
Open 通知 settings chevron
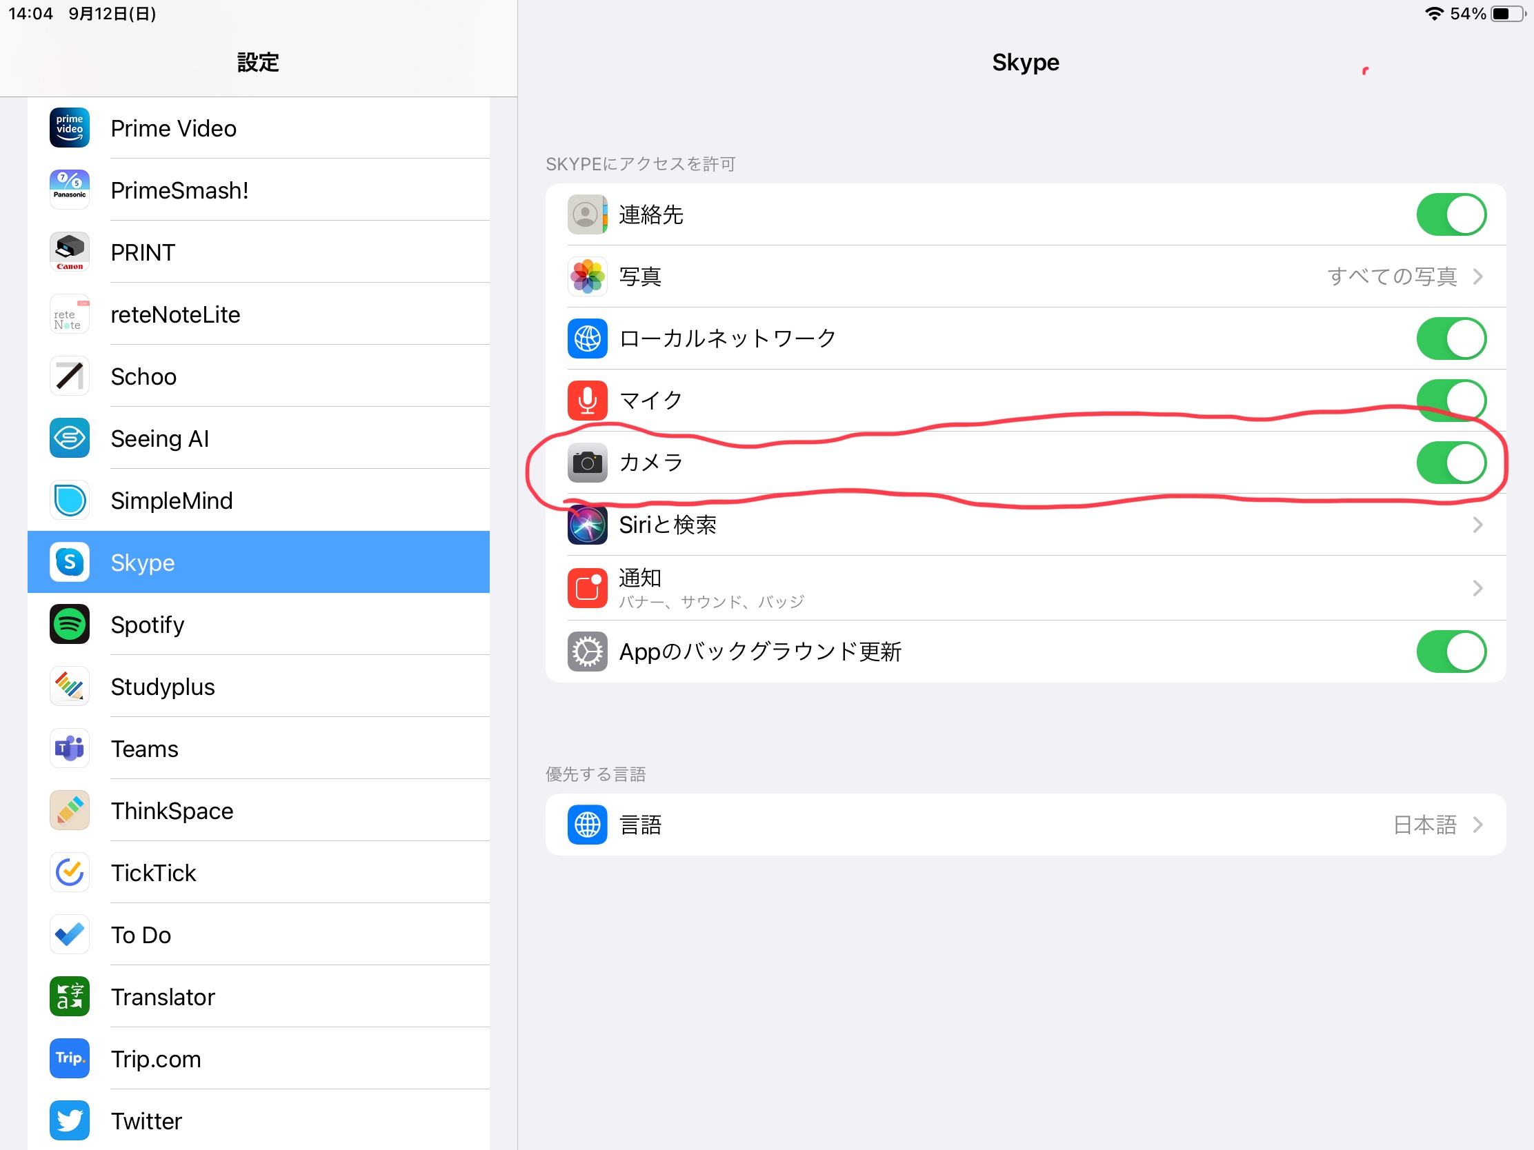[1478, 588]
